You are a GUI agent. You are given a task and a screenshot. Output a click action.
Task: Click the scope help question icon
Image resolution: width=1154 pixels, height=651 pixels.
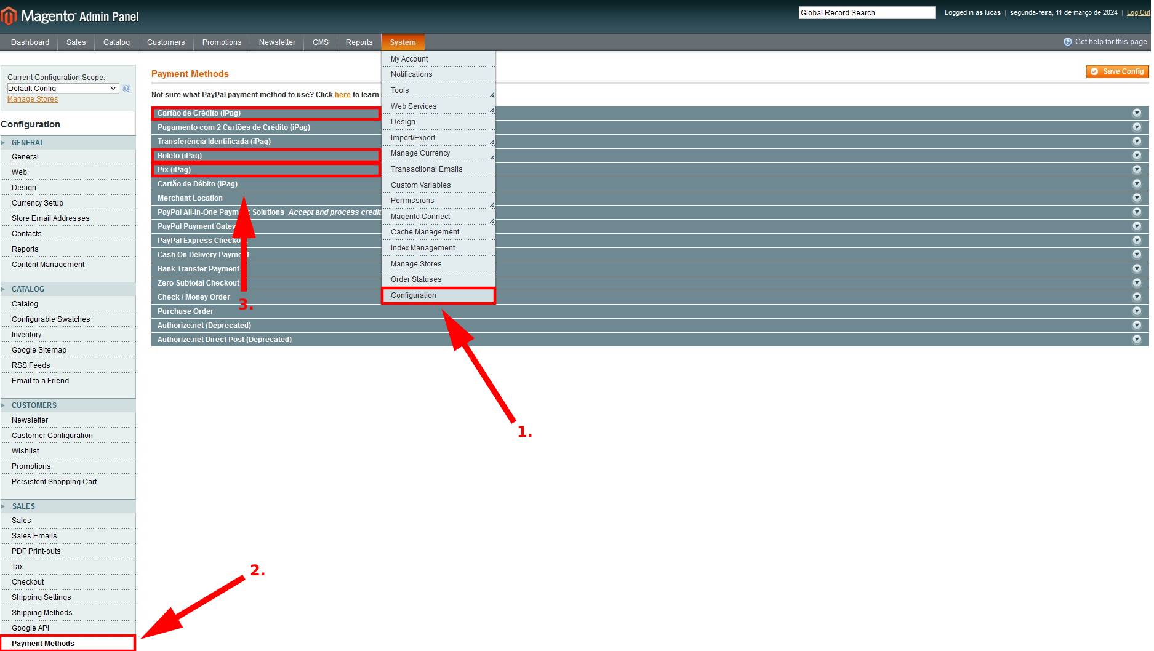tap(126, 89)
